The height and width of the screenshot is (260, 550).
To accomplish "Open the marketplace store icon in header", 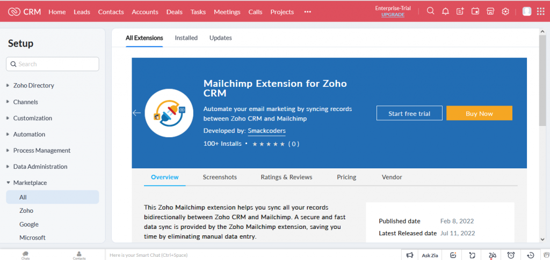I will (490, 12).
